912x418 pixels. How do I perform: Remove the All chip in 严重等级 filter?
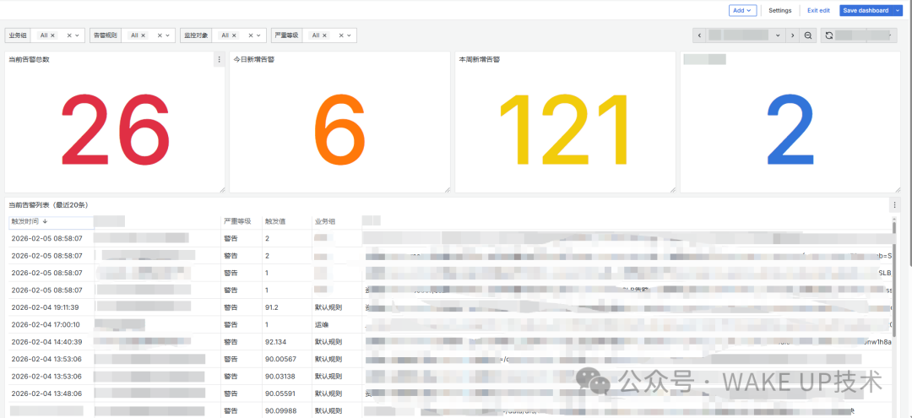324,35
